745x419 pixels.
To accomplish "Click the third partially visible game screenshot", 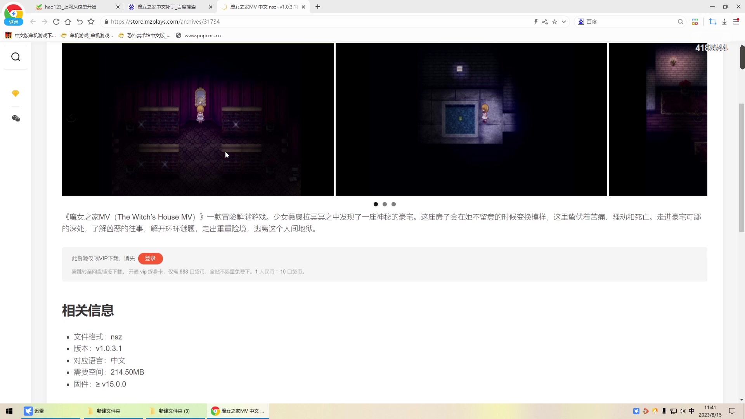I will (x=658, y=119).
